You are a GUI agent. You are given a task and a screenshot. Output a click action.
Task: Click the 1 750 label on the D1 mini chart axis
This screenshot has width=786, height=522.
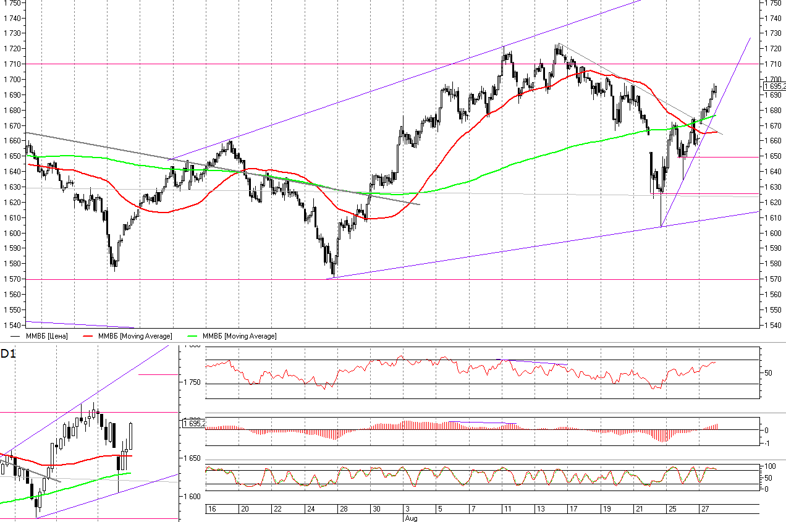coord(193,383)
